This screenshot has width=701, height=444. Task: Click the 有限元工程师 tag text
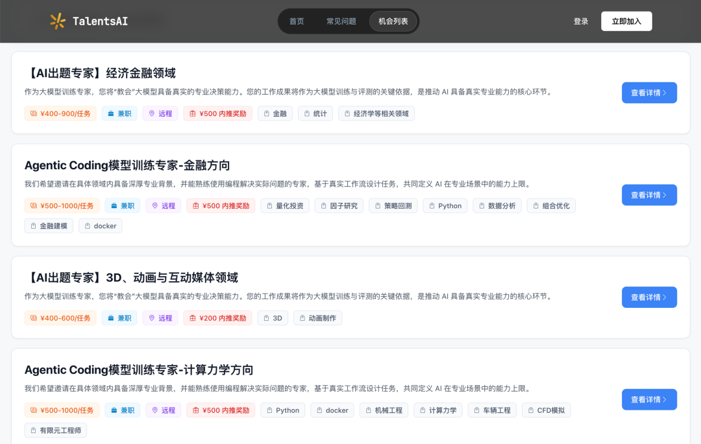tap(60, 430)
